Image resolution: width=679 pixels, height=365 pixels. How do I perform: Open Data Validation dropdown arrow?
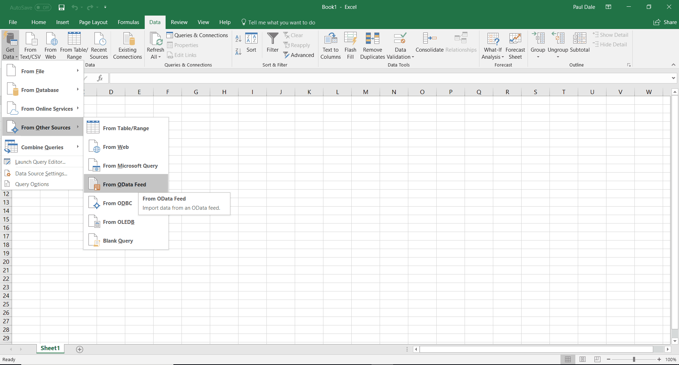[413, 57]
